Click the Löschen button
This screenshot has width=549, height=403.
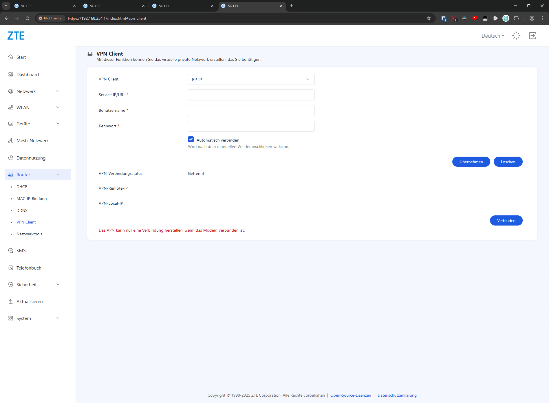click(x=508, y=162)
